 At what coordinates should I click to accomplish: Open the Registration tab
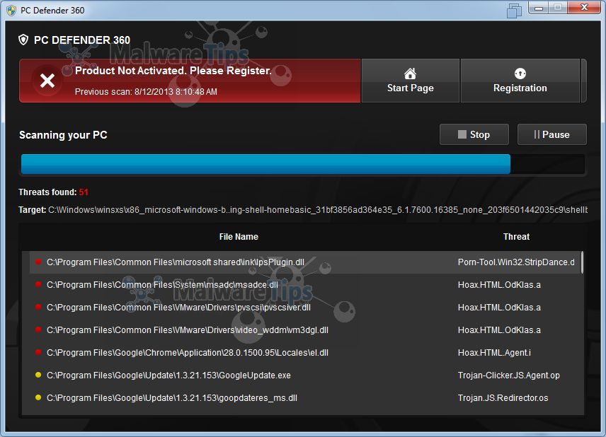pyautogui.click(x=520, y=81)
